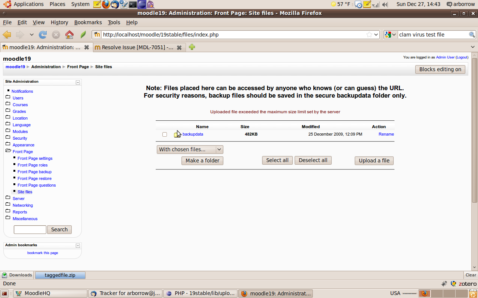This screenshot has width=478, height=298.
Task: Tick the checkbox beside backupdata
Action: (x=165, y=134)
